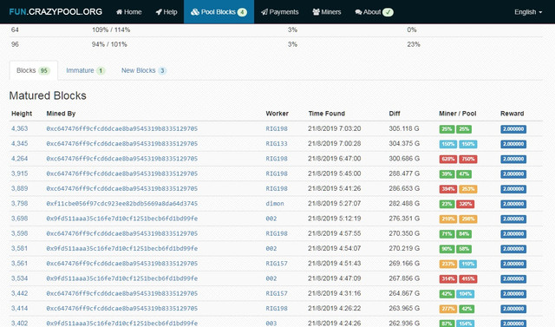Open block height 3,889

19,188
